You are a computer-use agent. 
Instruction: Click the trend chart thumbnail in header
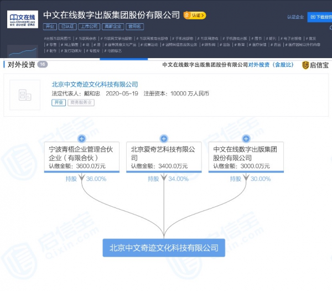pyautogui.click(x=23, y=51)
